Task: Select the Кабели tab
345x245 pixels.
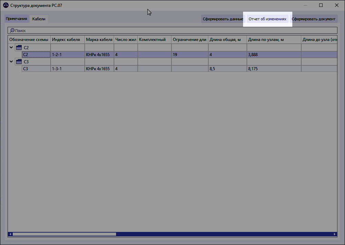Action: pyautogui.click(x=39, y=19)
